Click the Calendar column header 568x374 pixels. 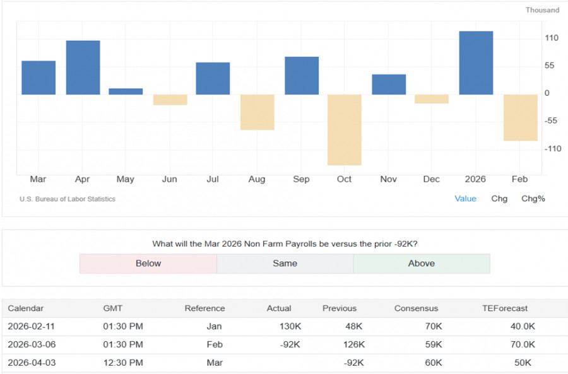click(26, 308)
